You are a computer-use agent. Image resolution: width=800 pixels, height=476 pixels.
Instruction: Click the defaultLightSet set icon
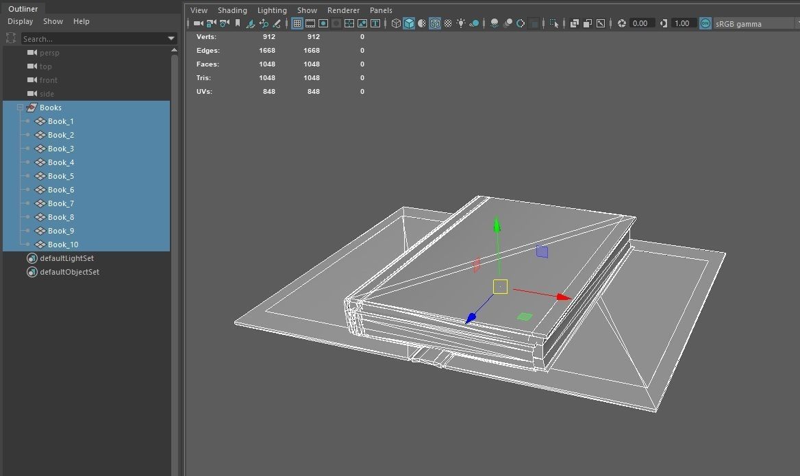click(32, 258)
